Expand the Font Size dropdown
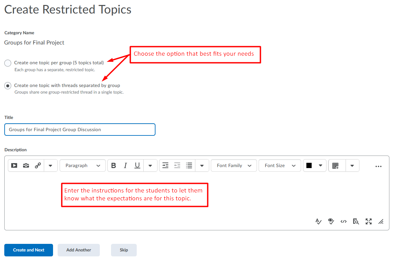This screenshot has height=261, width=394. tap(280, 166)
